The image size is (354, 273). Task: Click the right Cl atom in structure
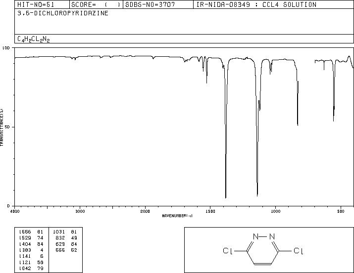(299, 250)
